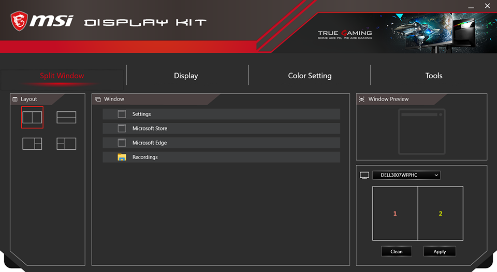Switch to the Split Window tab
This screenshot has height=272, width=497.
pyautogui.click(x=62, y=76)
